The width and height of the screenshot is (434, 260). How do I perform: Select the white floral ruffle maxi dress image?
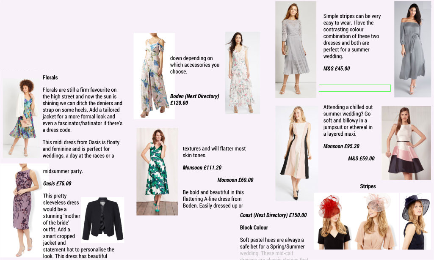(x=243, y=73)
